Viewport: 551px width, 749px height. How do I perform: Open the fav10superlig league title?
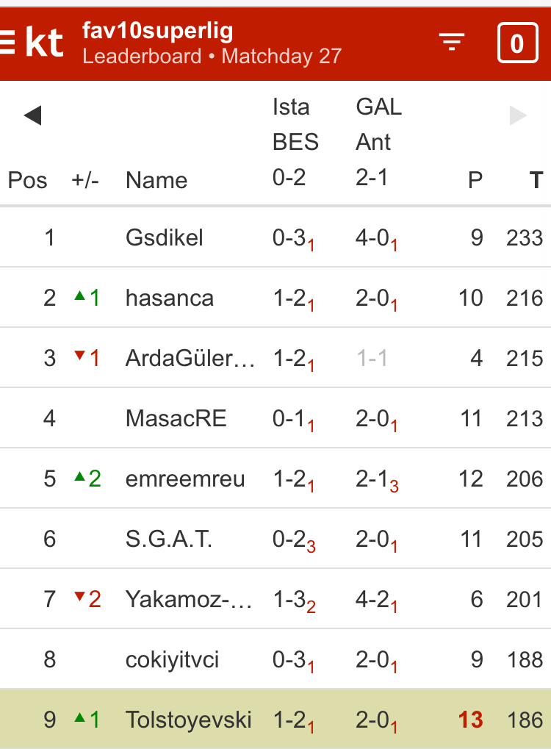click(x=158, y=31)
